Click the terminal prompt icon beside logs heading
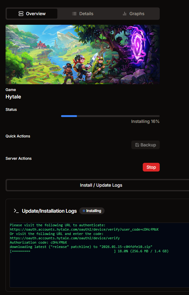The image size is (189, 295). pyautogui.click(x=16, y=211)
